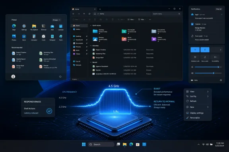Clear all notifications
The width and height of the screenshot is (229, 152).
[x=219, y=9]
